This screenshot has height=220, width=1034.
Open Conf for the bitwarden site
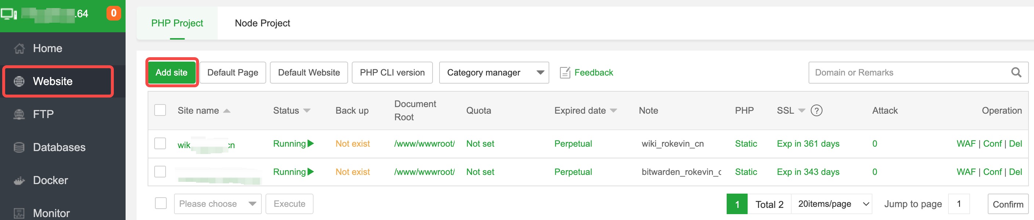point(992,172)
